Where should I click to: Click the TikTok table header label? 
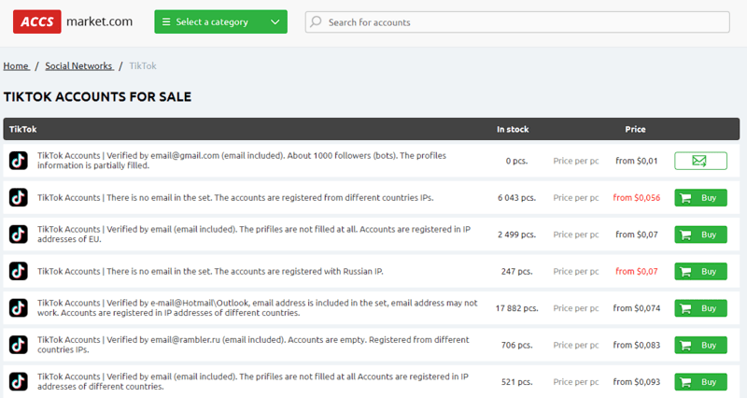pos(22,129)
